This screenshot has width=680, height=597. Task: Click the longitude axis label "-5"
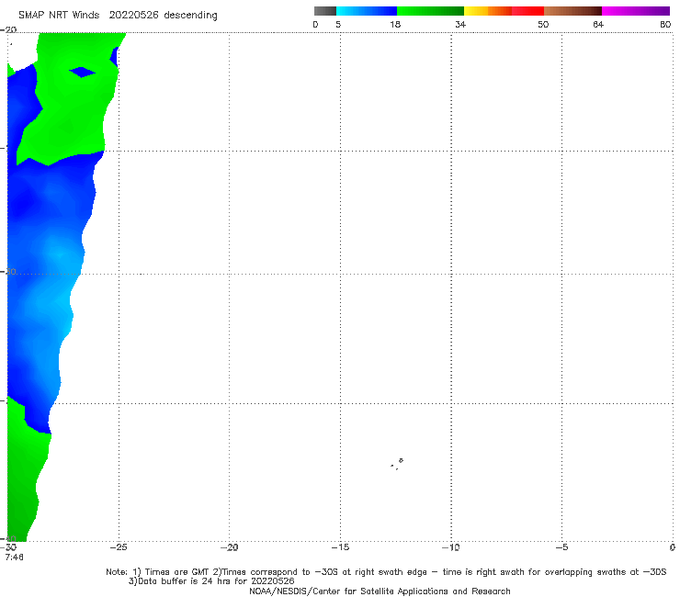(x=561, y=547)
